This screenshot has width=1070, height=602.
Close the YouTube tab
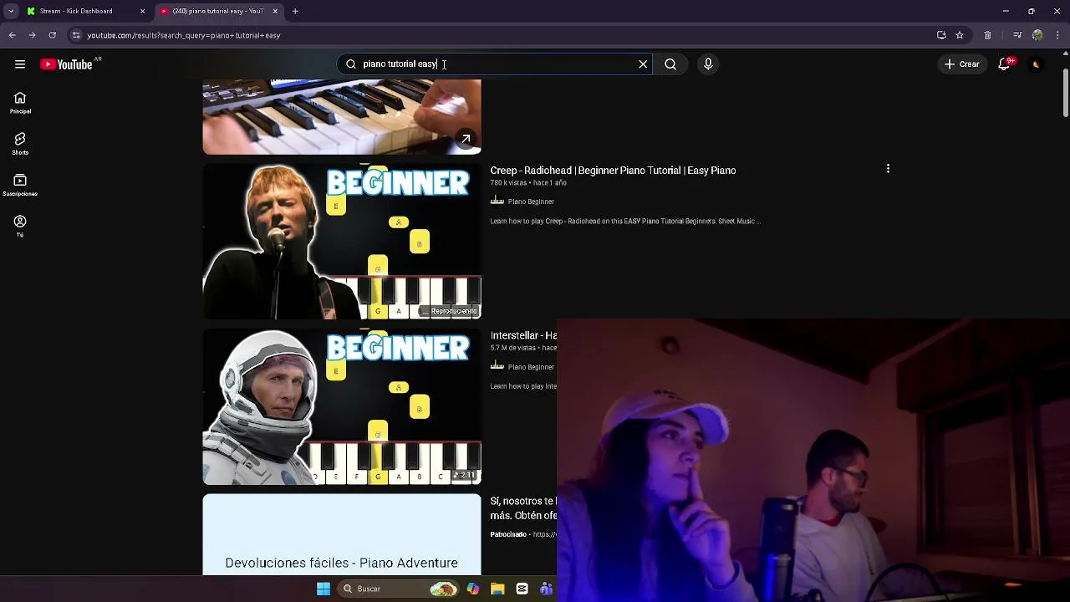click(x=275, y=11)
